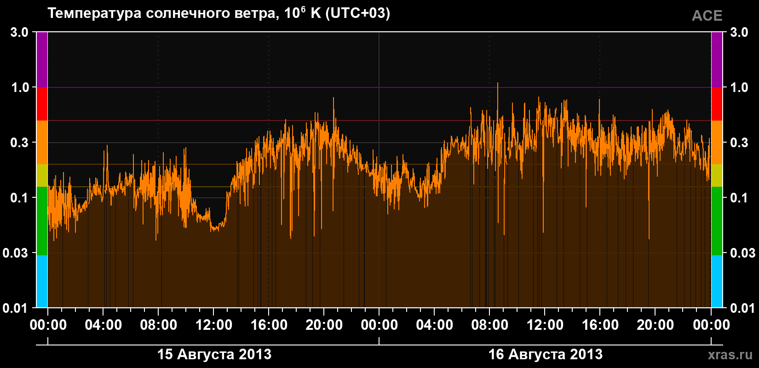Screen dimensions: 759x368
Task: Click the 20:00 time label for 16 August
Action: coord(655,325)
